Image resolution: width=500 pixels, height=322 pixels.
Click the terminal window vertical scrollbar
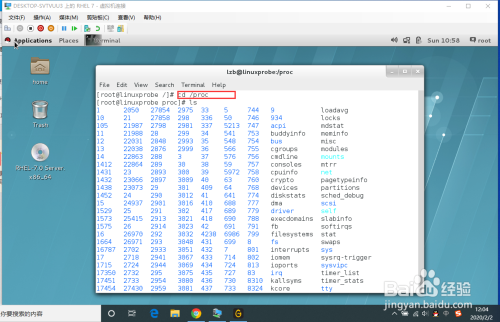(421, 191)
